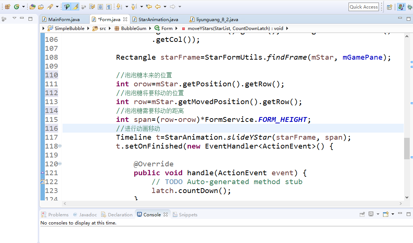Toggle Mark Occurrences highlighter
Viewport: 413px width, 243px height.
pyautogui.click(x=75, y=7)
